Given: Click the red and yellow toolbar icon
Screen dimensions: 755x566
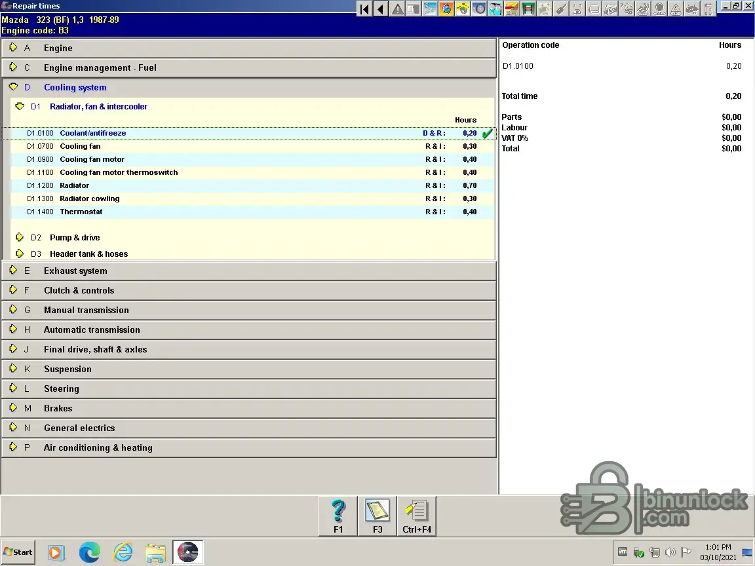Looking at the screenshot, I should coord(512,9).
